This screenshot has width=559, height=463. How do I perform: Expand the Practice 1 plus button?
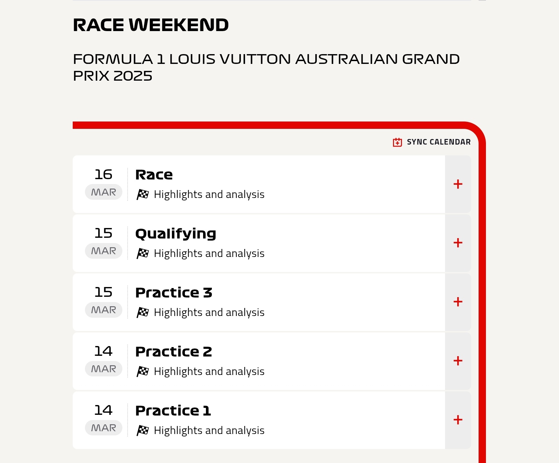pos(458,420)
